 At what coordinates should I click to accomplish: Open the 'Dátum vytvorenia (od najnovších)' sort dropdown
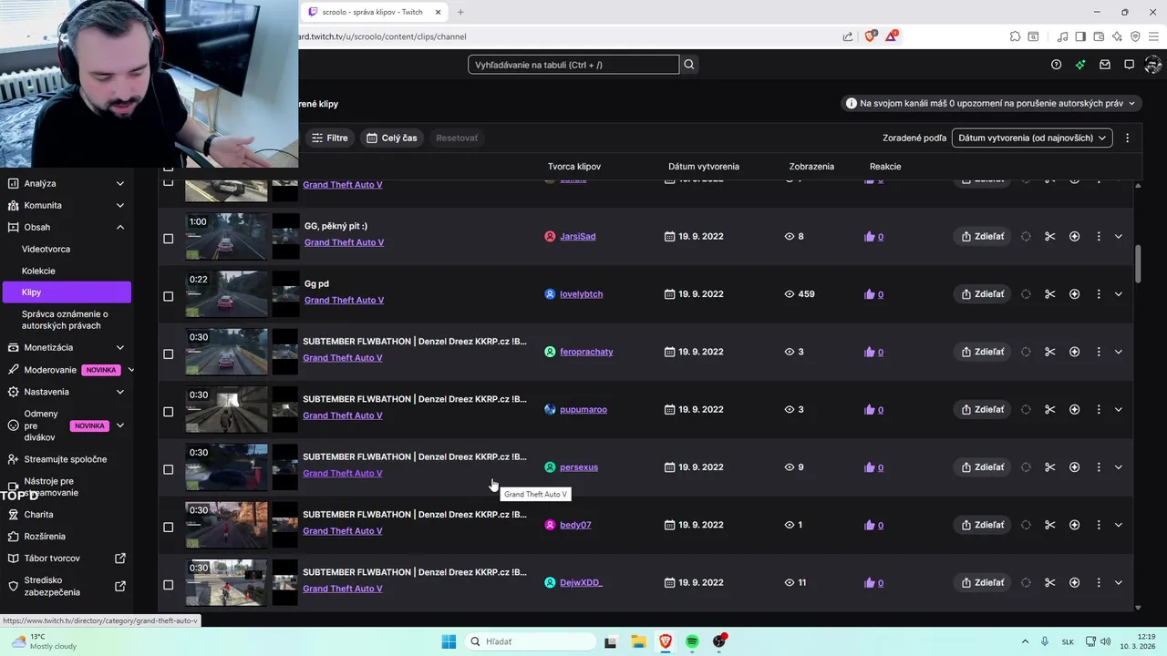pos(1032,138)
